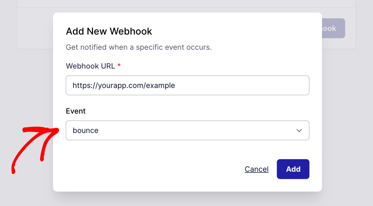Click the red required asterisk marker
This screenshot has width=373, height=206.
[119, 66]
